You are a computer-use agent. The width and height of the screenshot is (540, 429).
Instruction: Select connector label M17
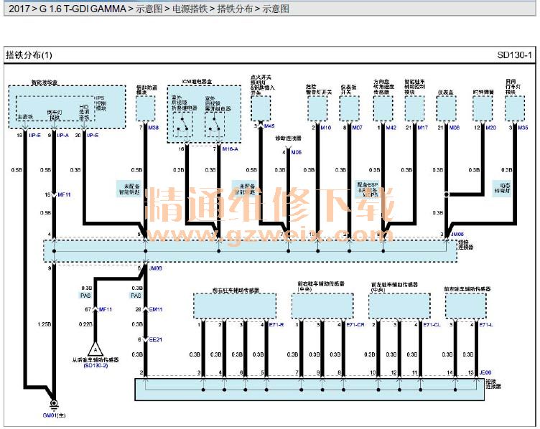[422, 128]
